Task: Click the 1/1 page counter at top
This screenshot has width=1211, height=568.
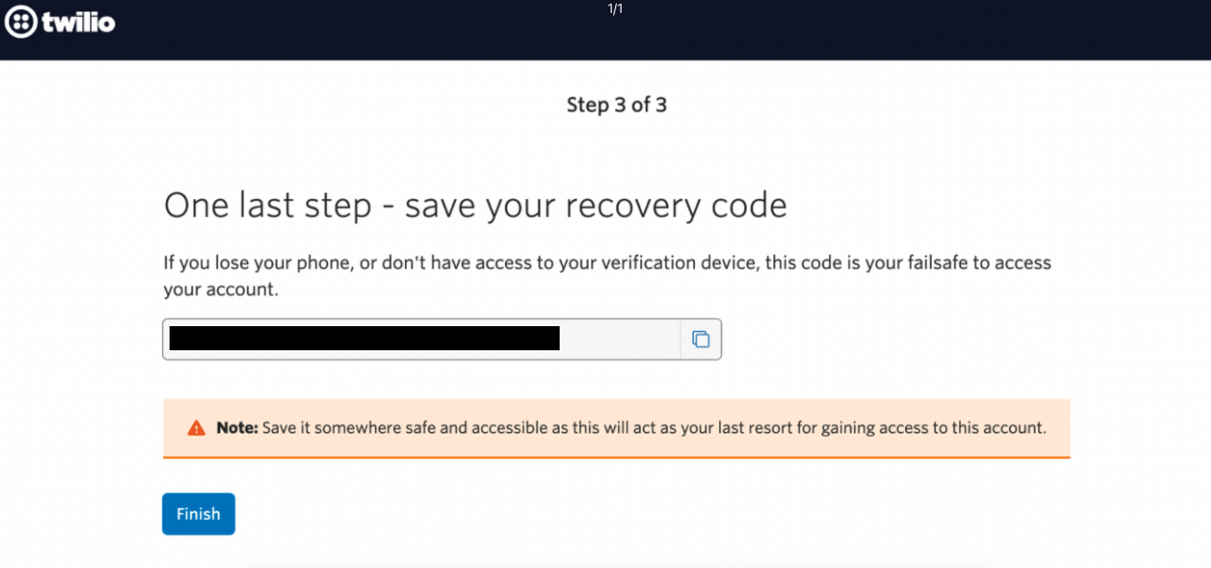Action: coord(615,9)
